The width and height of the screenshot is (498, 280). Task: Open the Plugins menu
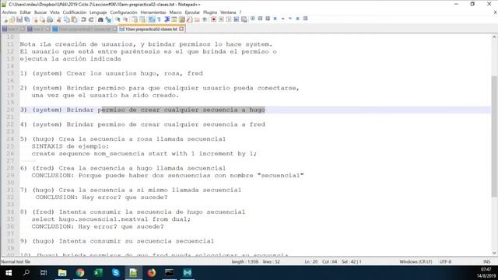coord(210,12)
